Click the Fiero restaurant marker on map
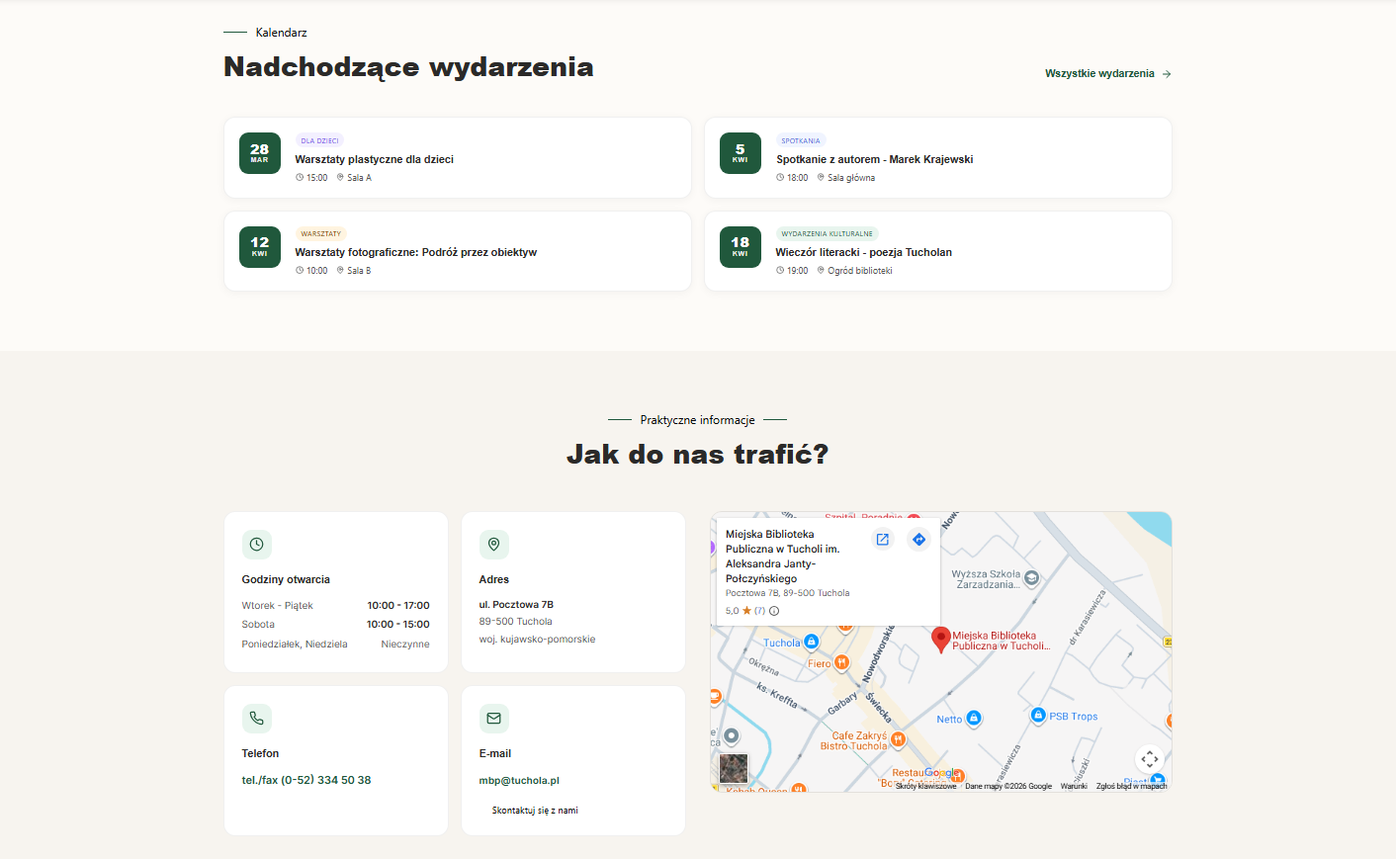Screen dimensions: 1396x859 pos(841,662)
